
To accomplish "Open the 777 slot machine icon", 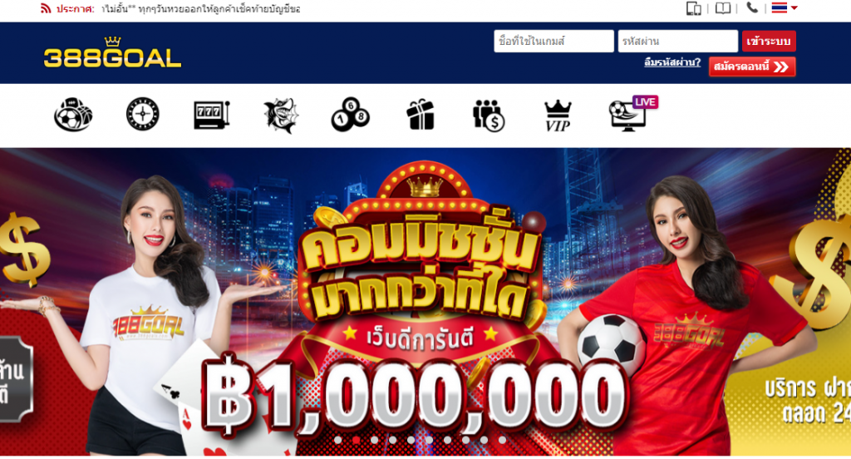I will [x=212, y=115].
